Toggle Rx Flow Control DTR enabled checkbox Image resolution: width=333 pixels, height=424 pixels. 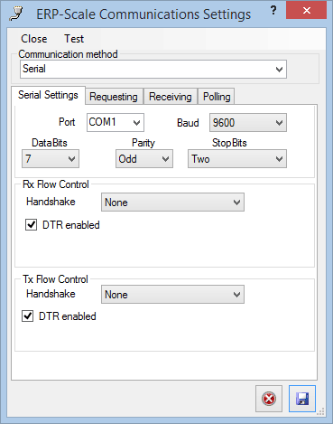click(31, 225)
